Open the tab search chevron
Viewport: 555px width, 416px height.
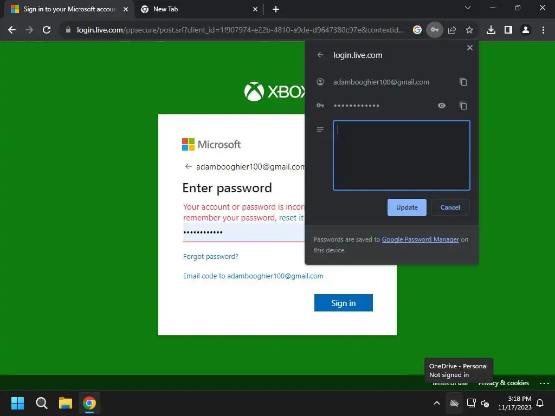(468, 8)
